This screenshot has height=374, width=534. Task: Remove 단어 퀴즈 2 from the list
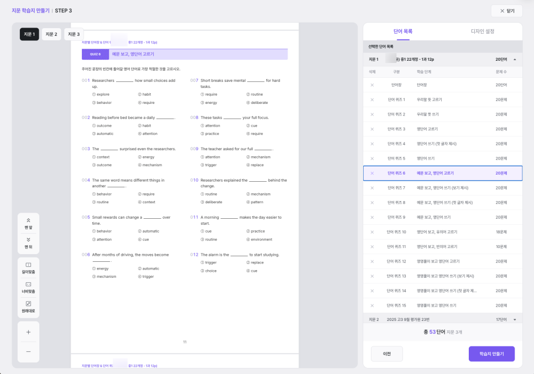[x=372, y=114]
